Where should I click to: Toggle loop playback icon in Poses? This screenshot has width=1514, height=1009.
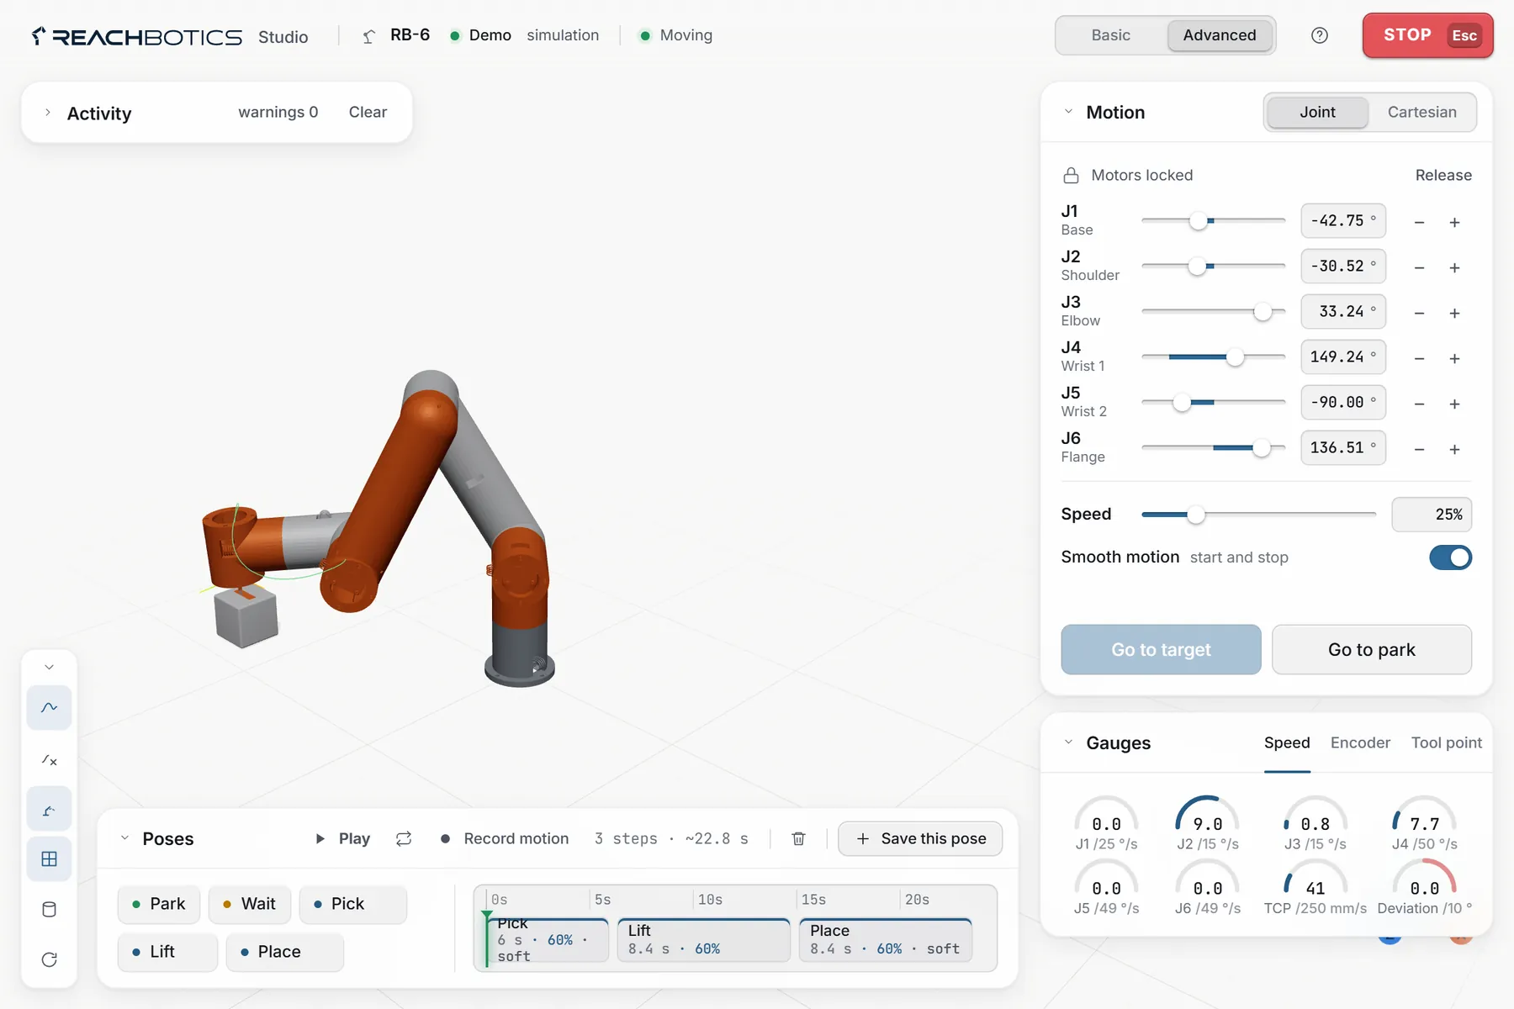point(404,838)
